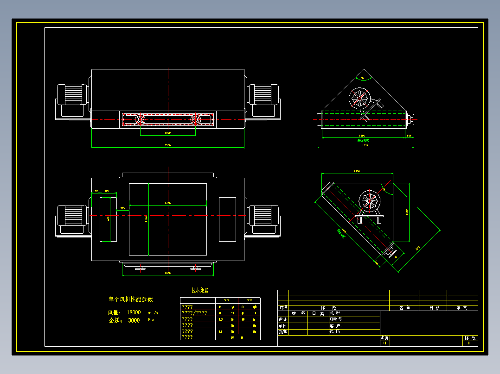Click the 全压 label
This screenshot has height=374, width=500.
(115, 320)
